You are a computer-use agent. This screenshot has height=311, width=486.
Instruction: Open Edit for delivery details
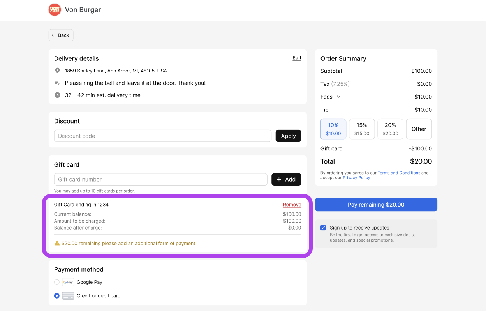pyautogui.click(x=297, y=58)
